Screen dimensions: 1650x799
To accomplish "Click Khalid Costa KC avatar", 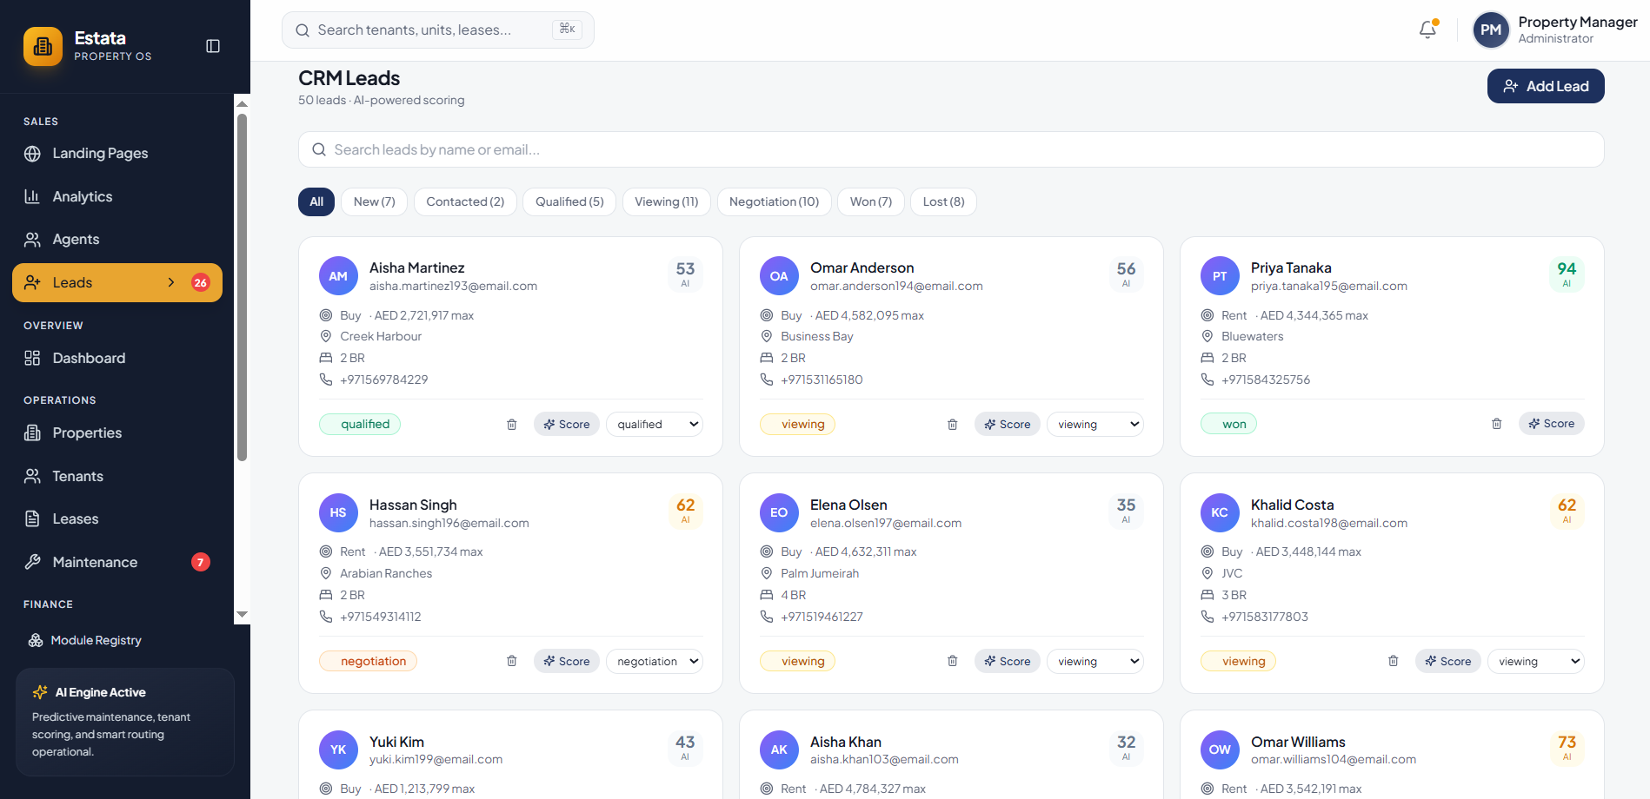I will click(1220, 512).
